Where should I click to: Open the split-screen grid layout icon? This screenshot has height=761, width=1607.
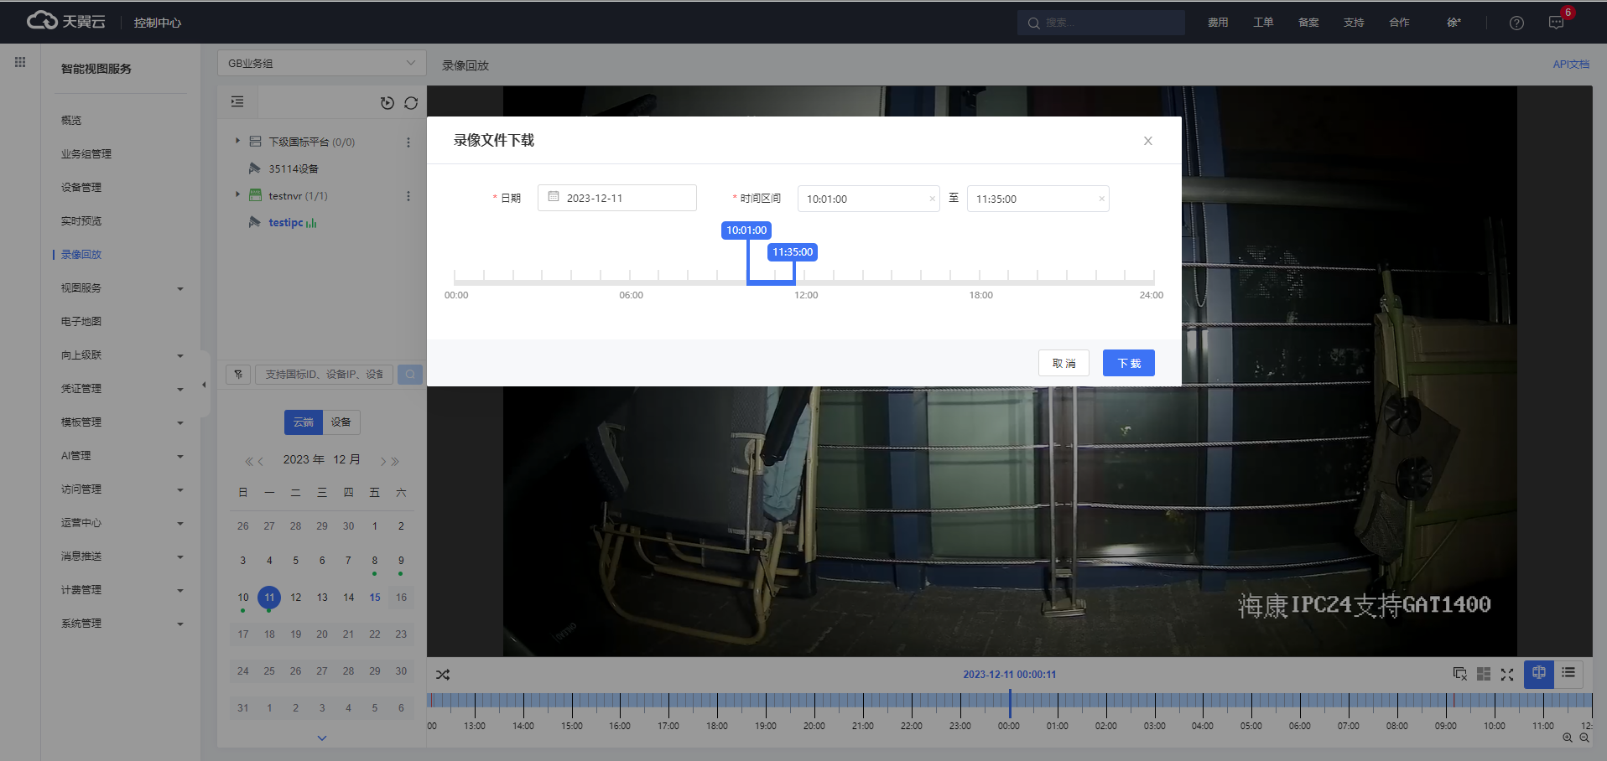pos(1483,674)
